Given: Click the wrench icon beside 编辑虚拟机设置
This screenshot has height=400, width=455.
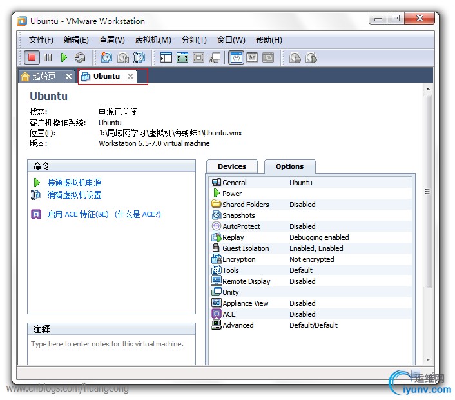Looking at the screenshot, I should coord(35,195).
